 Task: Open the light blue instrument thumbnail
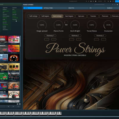click(4, 58)
